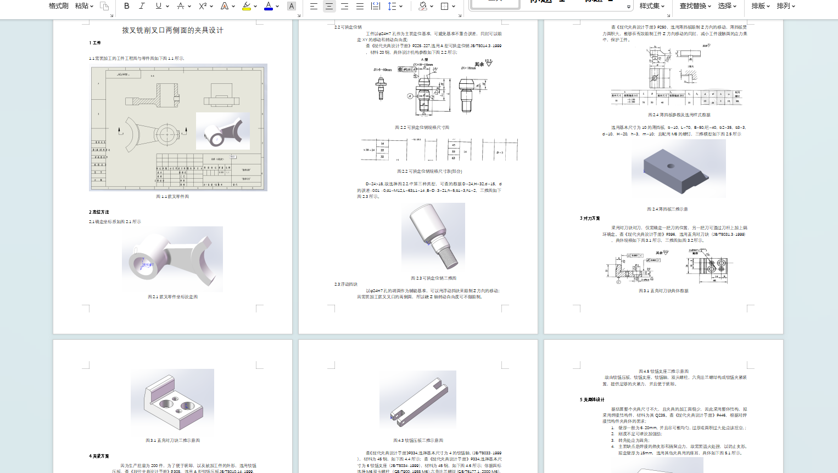Click the subheading '2.3 浮动挡块'
The width and height of the screenshot is (838, 473).
pyautogui.click(x=346, y=284)
